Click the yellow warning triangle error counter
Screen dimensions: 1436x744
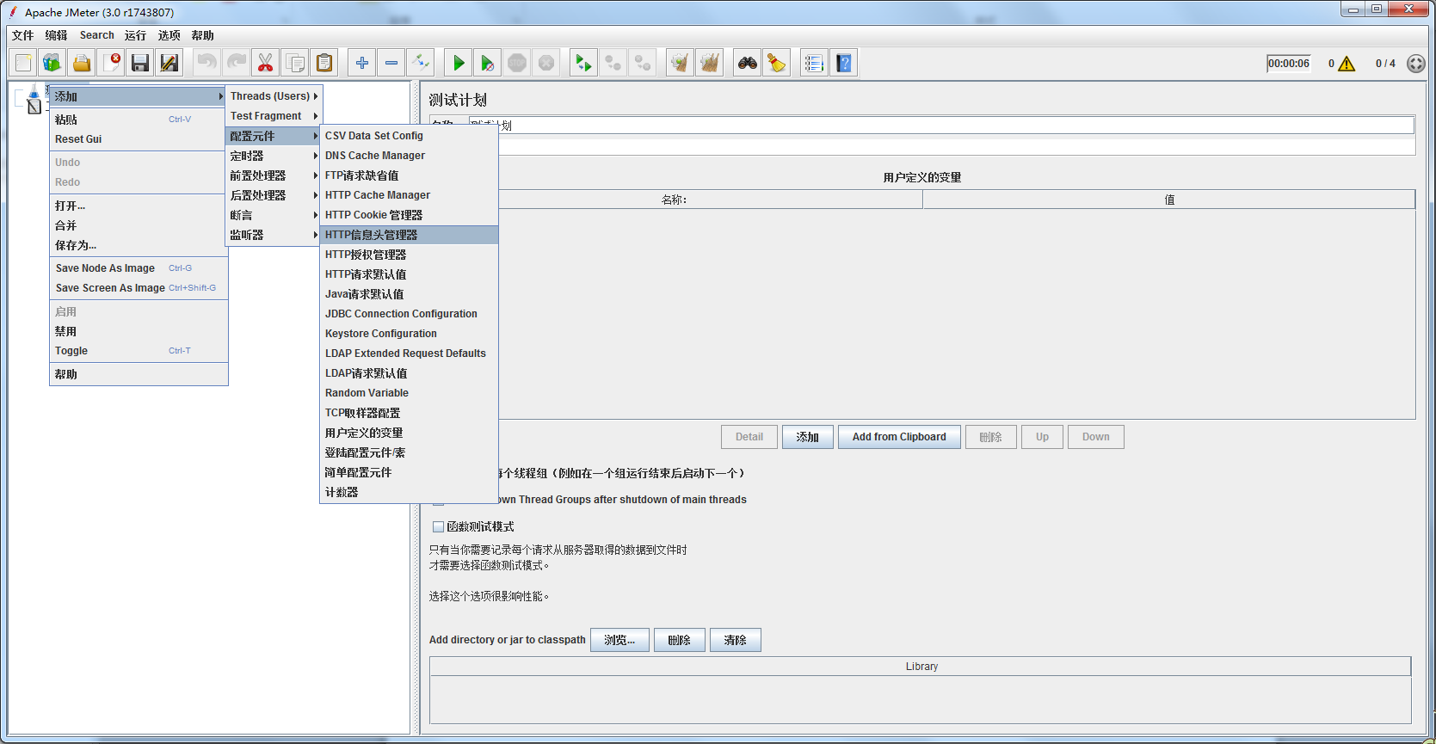1347,64
